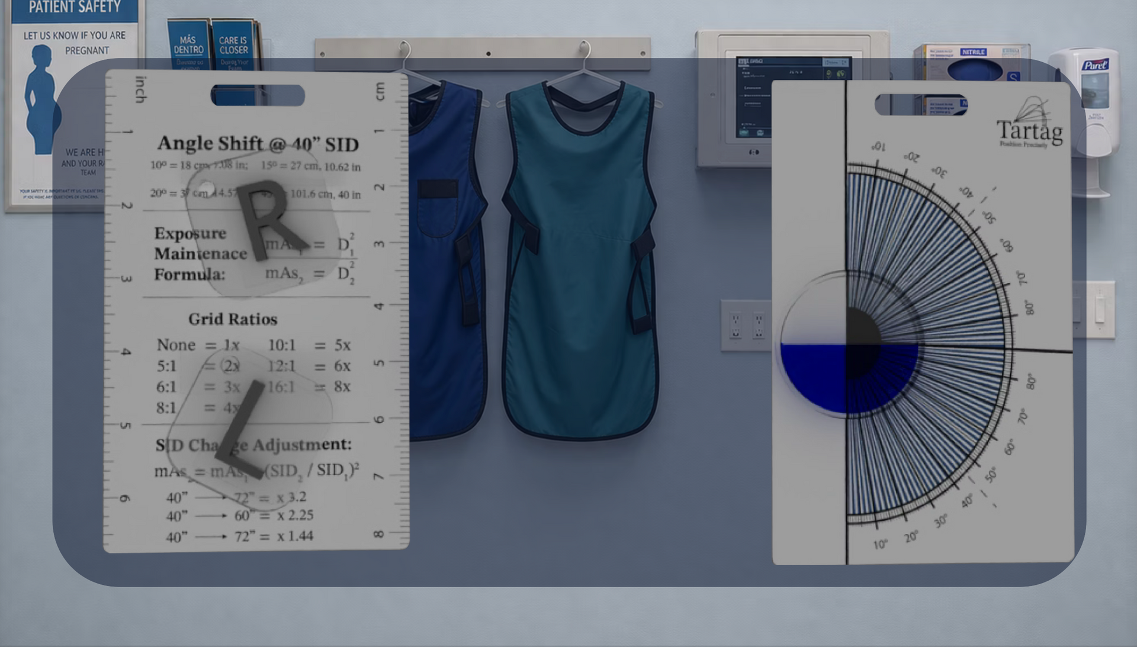
Task: Click the Tartag protractor card image
Action: pos(923,323)
